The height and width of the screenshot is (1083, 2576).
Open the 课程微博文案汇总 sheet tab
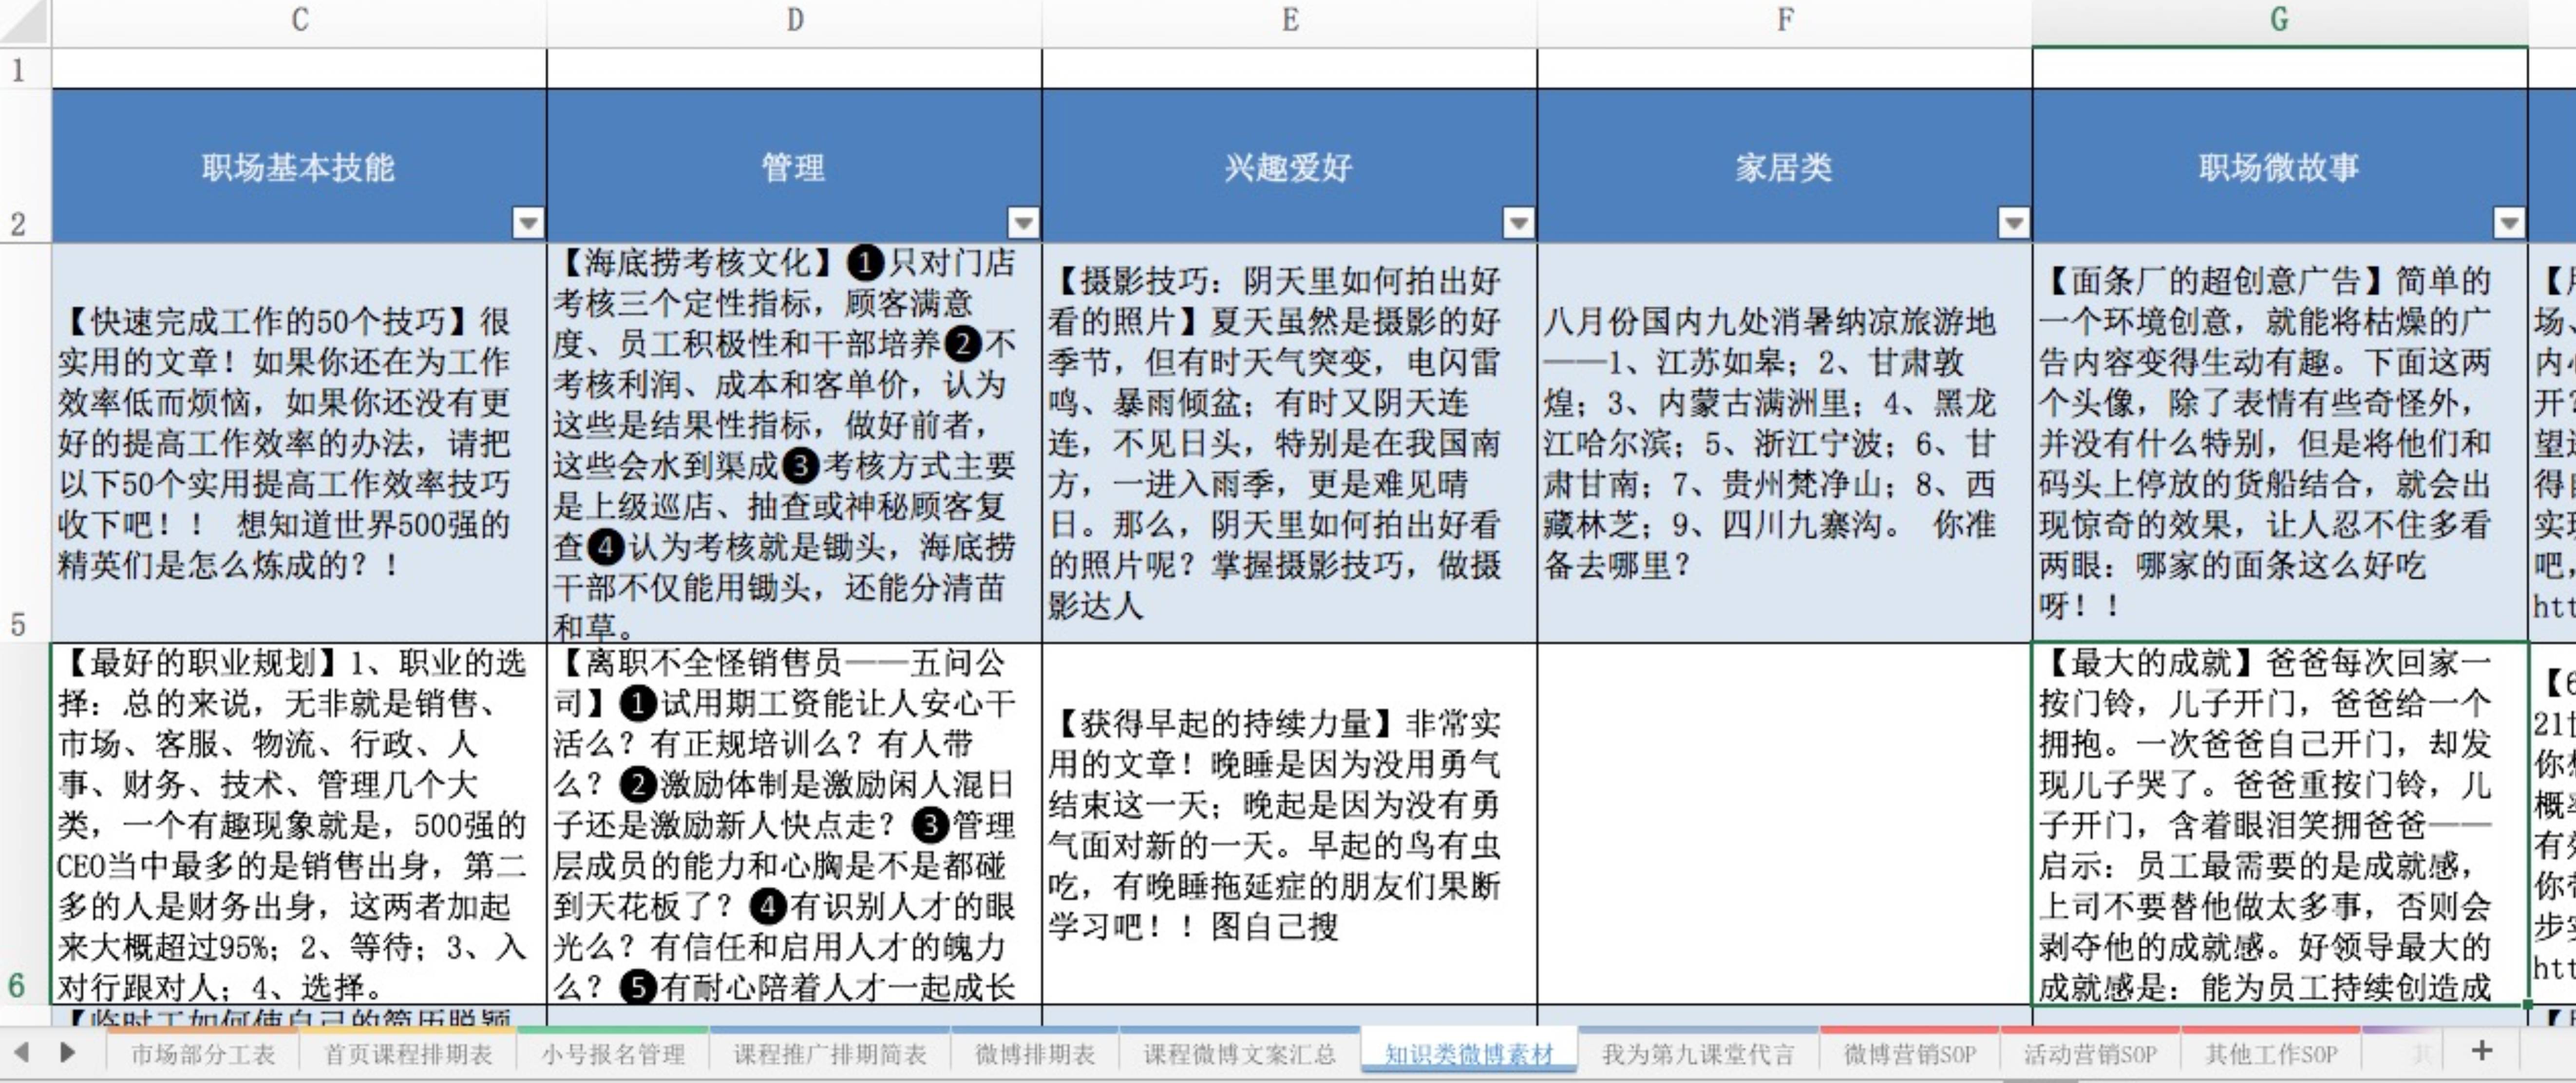click(x=1239, y=1054)
